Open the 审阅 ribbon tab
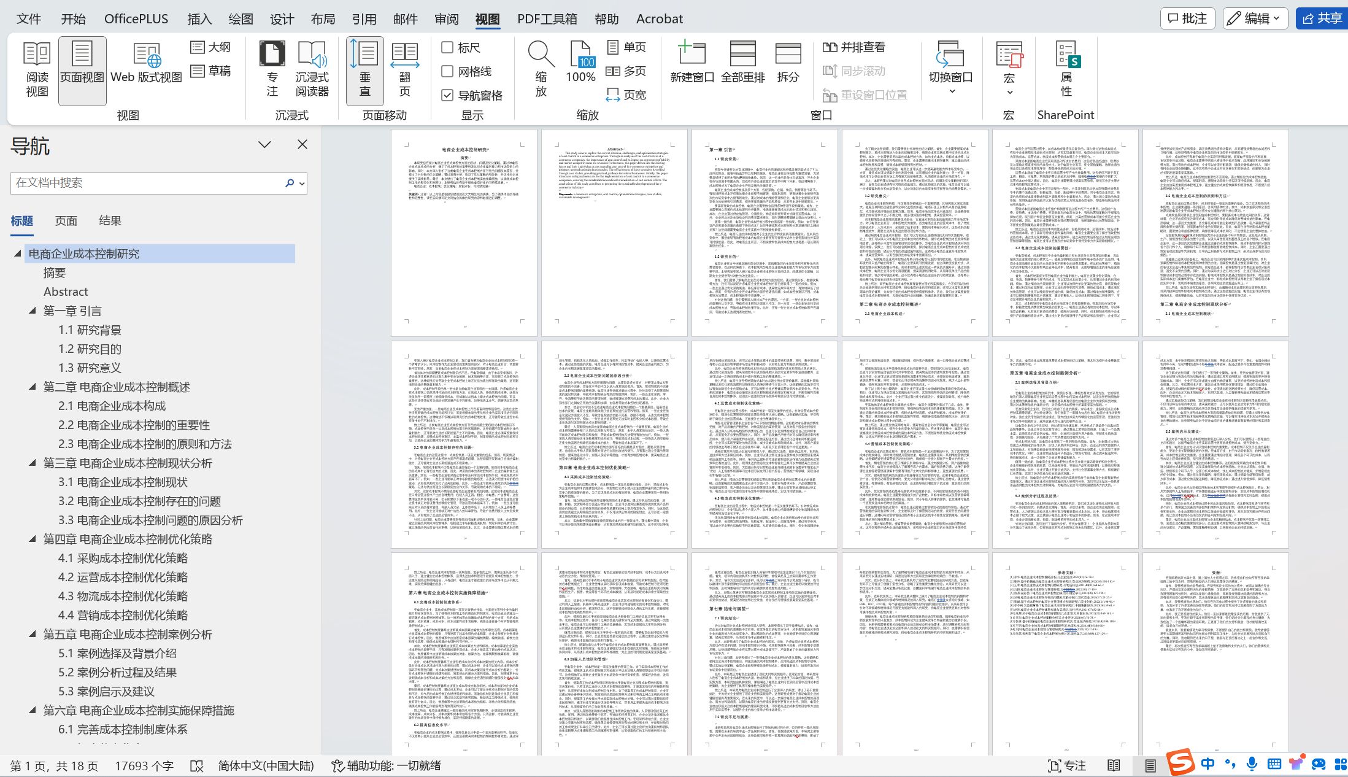The width and height of the screenshot is (1348, 777). (x=446, y=18)
